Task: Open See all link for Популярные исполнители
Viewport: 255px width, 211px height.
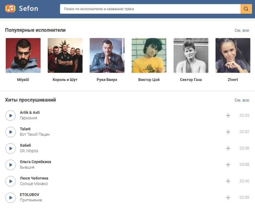Action: 242,30
